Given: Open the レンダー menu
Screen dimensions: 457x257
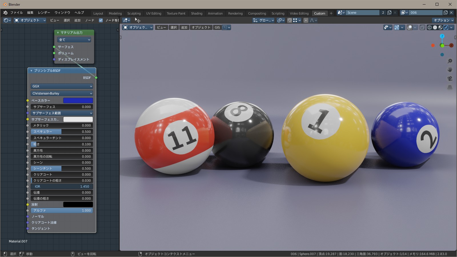Looking at the screenshot, I should point(44,13).
